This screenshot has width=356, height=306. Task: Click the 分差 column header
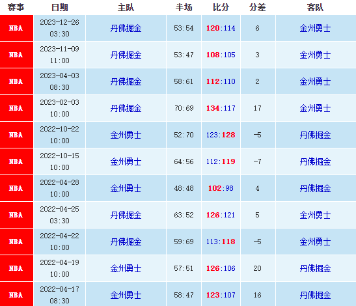pyautogui.click(x=257, y=8)
